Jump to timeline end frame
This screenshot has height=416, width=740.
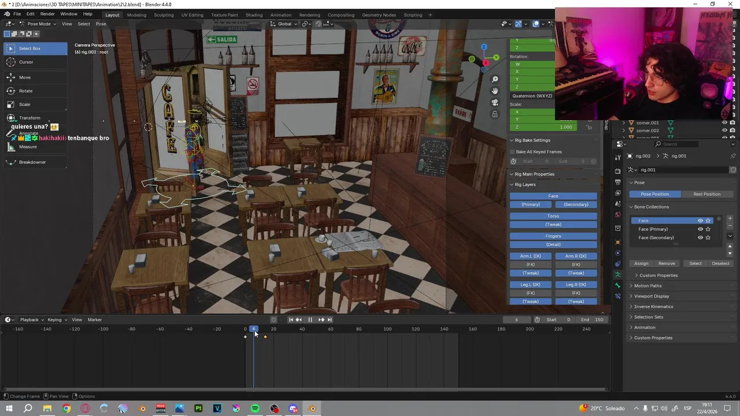(330, 320)
